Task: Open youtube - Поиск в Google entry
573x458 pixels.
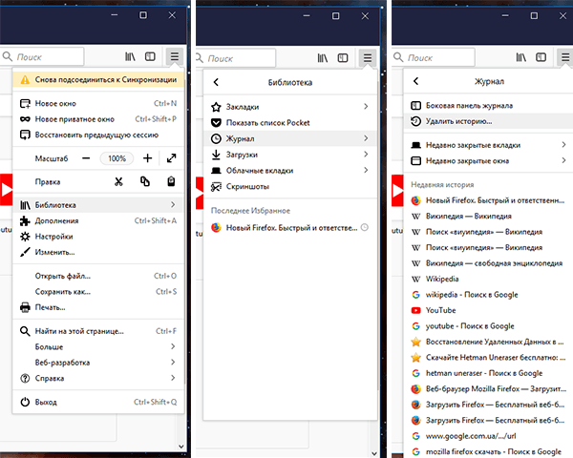Action: click(489, 325)
